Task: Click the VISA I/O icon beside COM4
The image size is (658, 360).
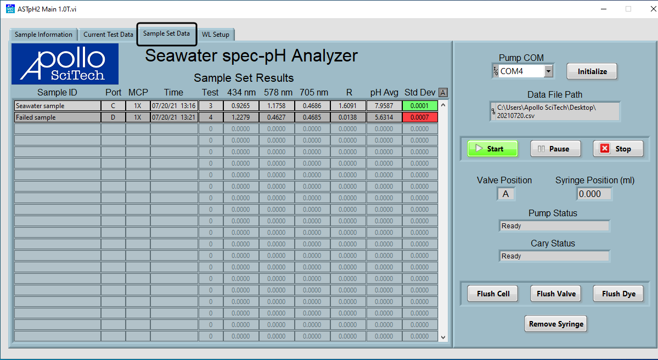Action: [x=496, y=71]
